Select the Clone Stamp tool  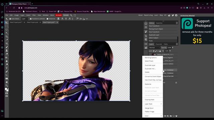pyautogui.click(x=7, y=50)
